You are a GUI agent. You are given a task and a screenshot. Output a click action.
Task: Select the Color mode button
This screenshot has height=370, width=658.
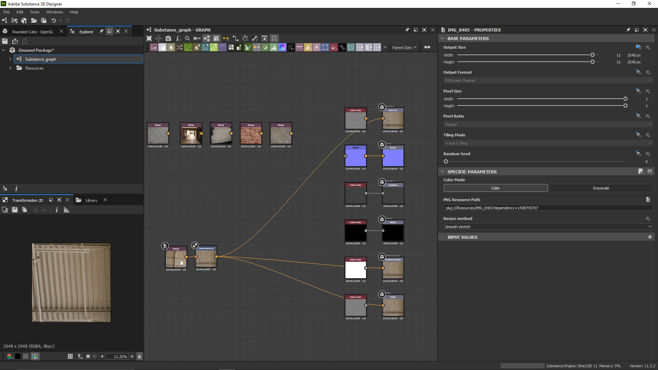pyautogui.click(x=495, y=188)
